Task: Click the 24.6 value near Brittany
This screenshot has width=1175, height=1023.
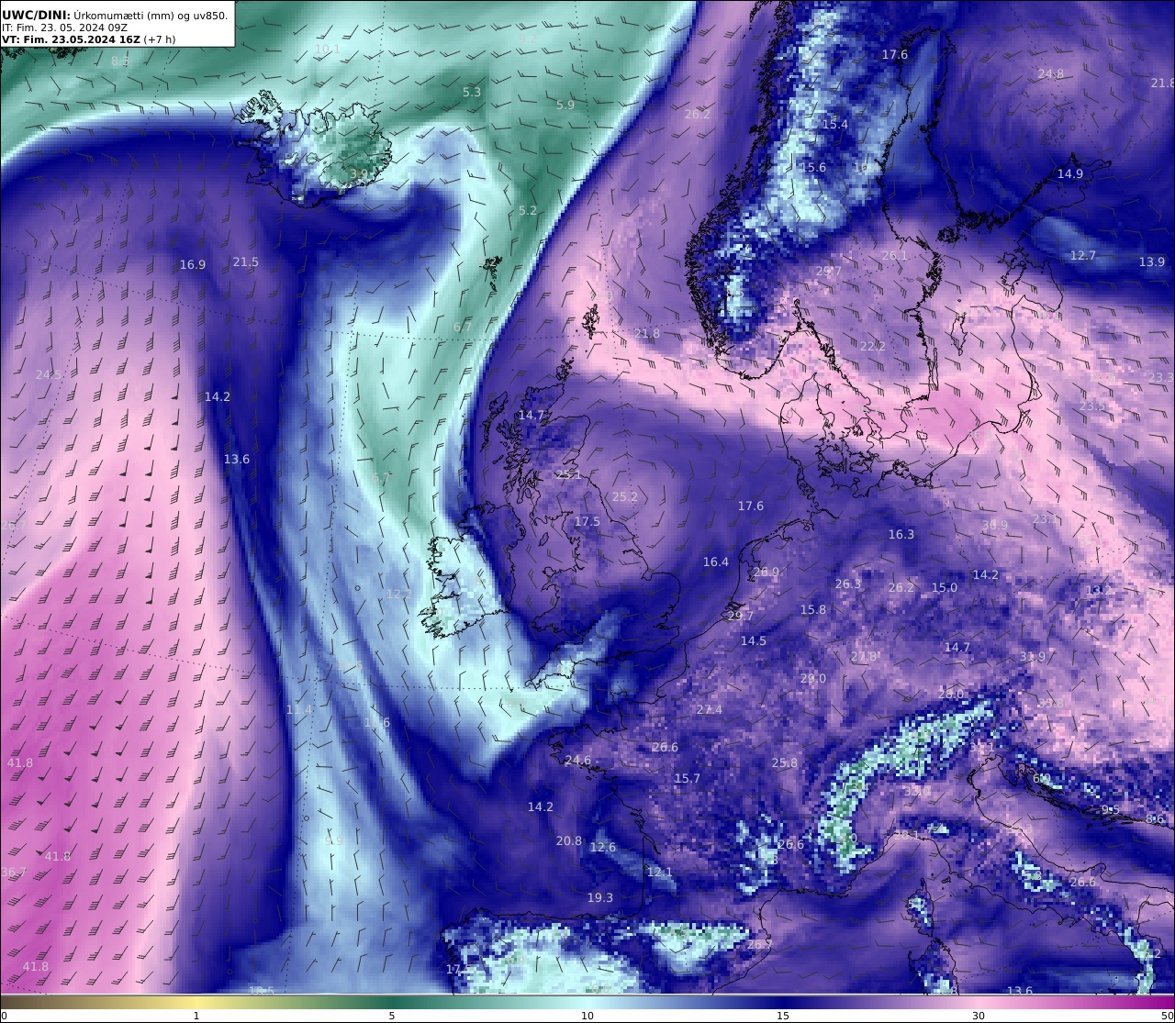Action: point(578,760)
